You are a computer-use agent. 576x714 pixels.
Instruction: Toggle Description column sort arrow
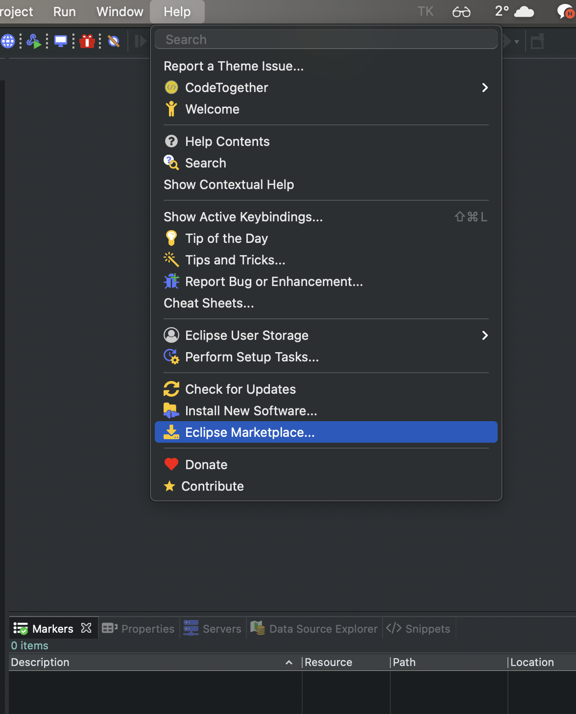coord(289,663)
